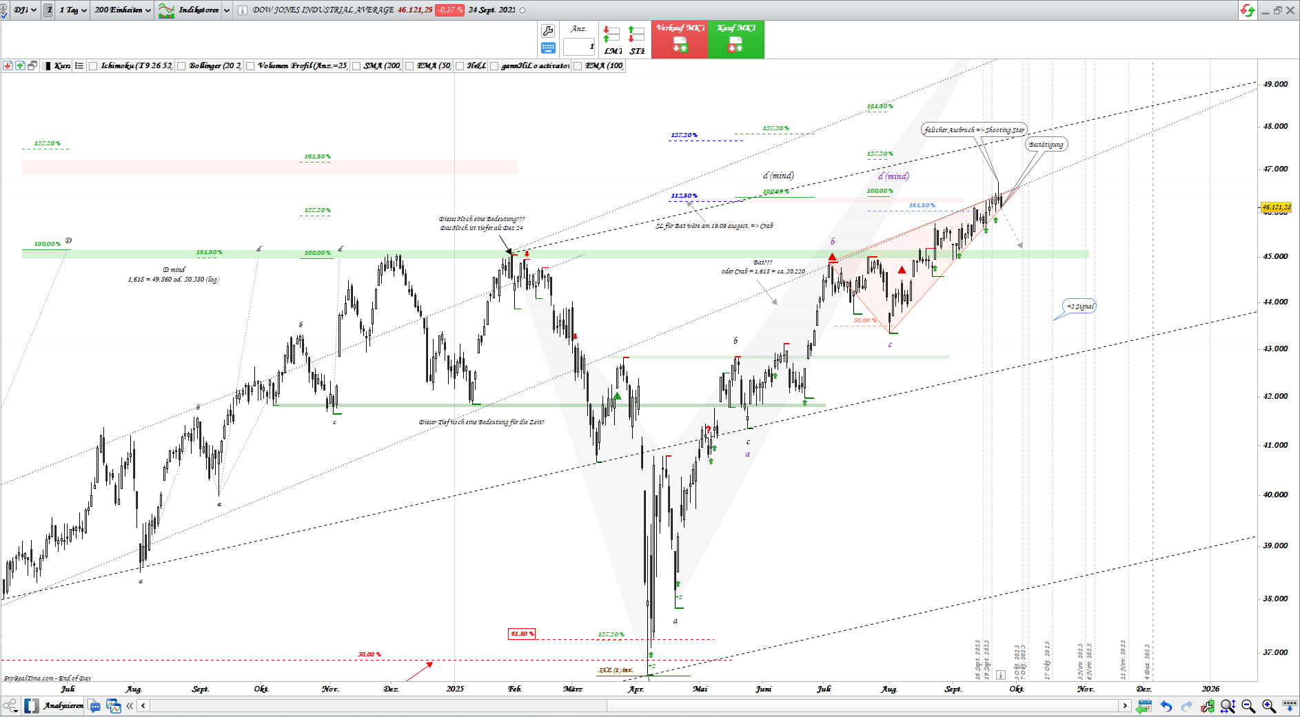1300x717 pixels.
Task: Open the DJI symbol dropdown
Action: tap(25, 10)
